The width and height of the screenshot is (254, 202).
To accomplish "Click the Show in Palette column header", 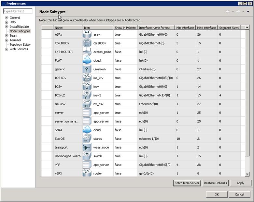I will pos(125,28).
